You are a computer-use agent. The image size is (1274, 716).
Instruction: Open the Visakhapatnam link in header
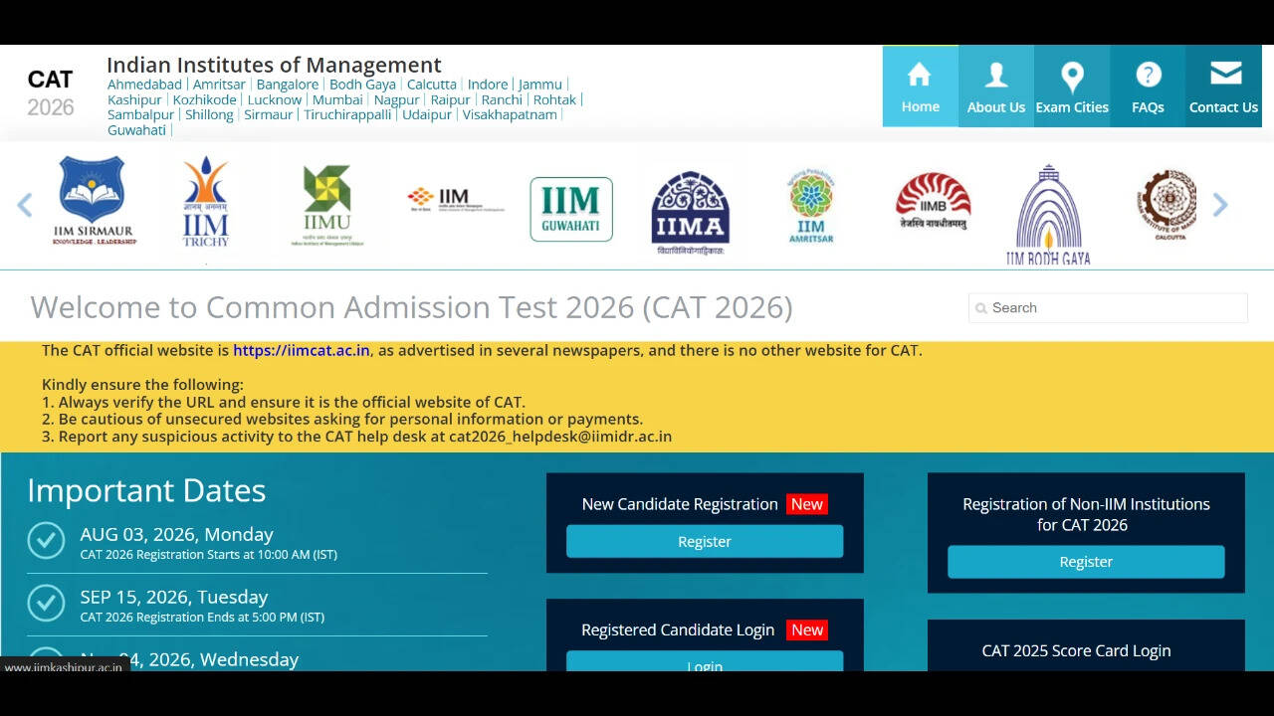point(510,114)
